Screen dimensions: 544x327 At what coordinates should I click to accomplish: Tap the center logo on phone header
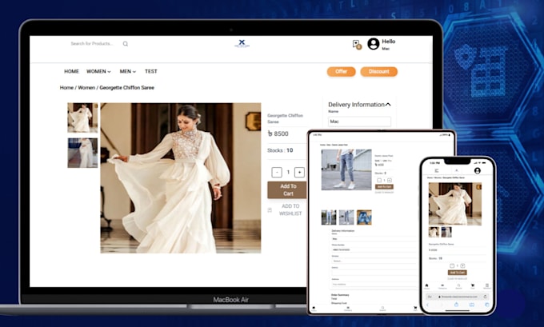tap(457, 170)
